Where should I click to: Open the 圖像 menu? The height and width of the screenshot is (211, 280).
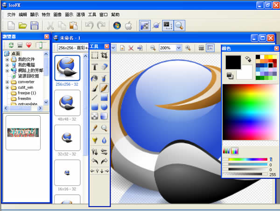tap(57, 14)
